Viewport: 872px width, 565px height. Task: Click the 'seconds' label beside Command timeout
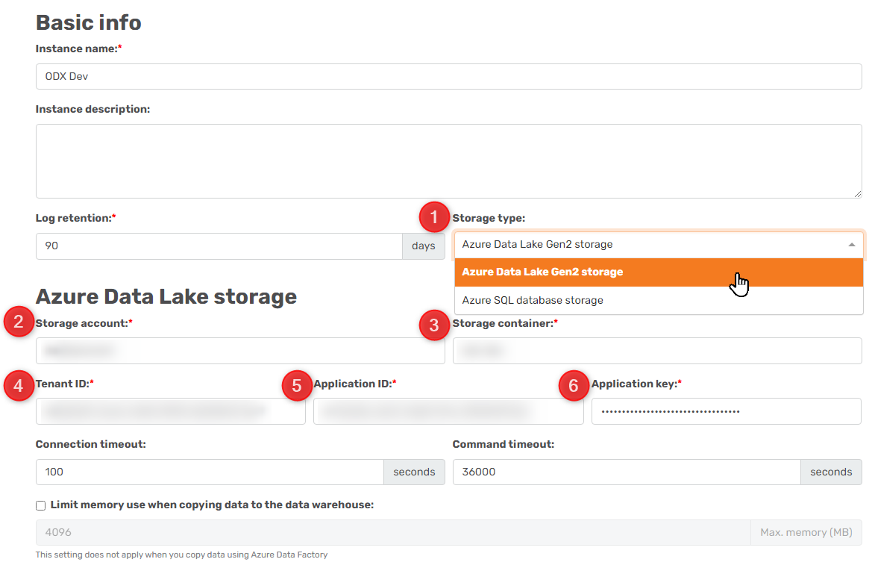(x=832, y=472)
